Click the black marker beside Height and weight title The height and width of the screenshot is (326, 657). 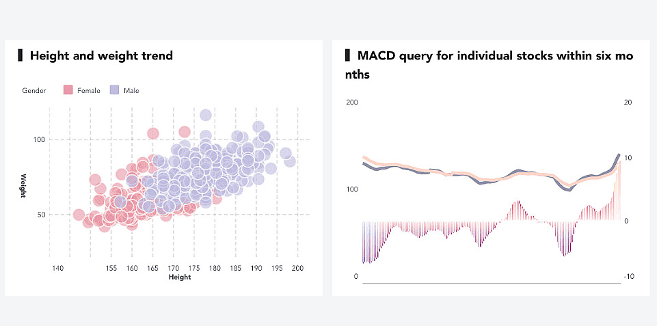tap(21, 55)
